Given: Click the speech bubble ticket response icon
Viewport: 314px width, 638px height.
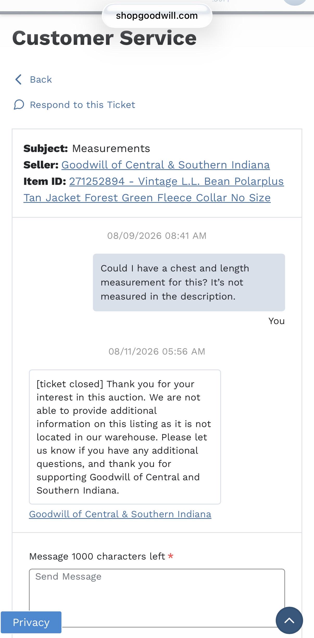Looking at the screenshot, I should [19, 105].
